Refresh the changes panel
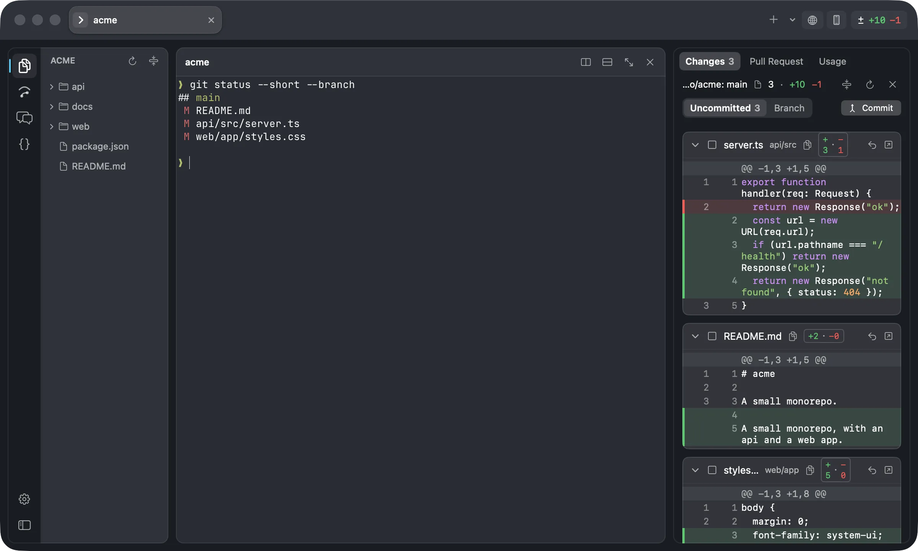 (870, 85)
